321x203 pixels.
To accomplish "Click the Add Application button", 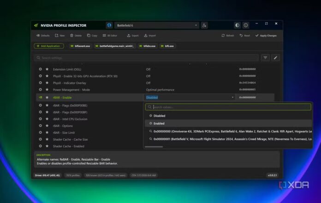I will [49, 46].
